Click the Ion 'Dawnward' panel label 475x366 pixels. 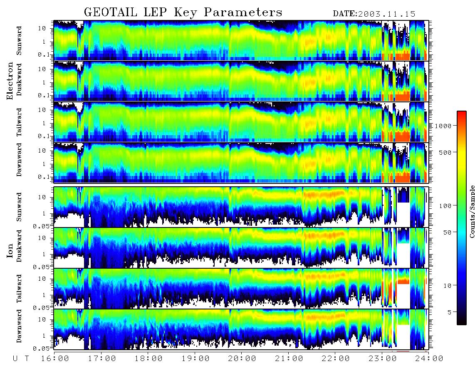pyautogui.click(x=19, y=326)
